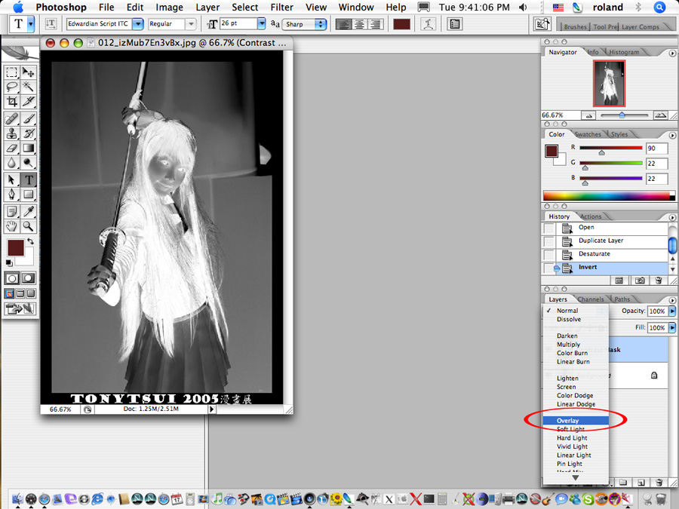Click the text color swatch in options bar
The width and height of the screenshot is (679, 509).
click(x=401, y=24)
